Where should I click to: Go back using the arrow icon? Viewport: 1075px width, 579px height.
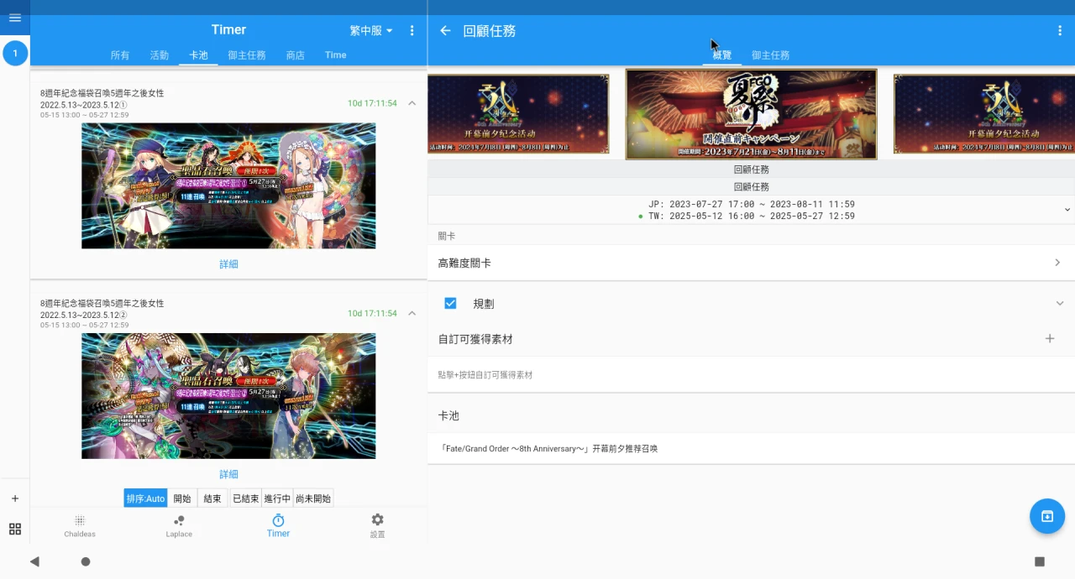pos(445,31)
